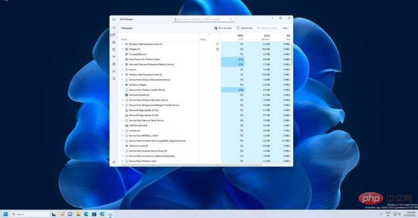The width and height of the screenshot is (418, 218).
Task: Select the Processes icon in the sidebar
Action: click(114, 35)
